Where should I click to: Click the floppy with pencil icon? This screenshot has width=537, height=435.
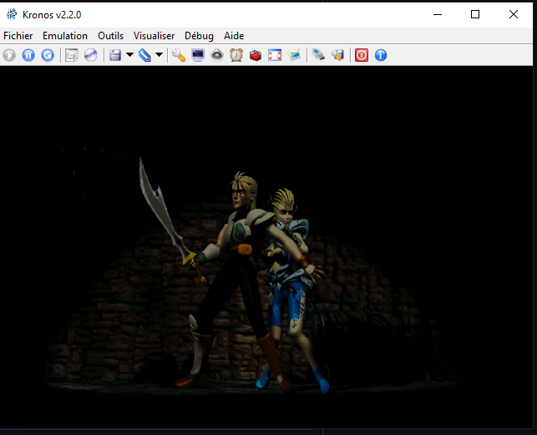337,55
